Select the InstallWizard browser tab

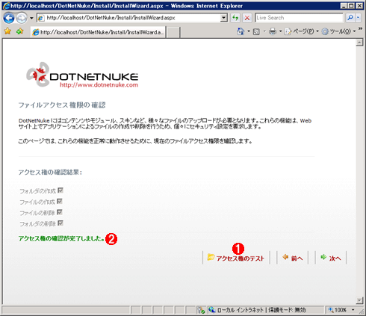[x=98, y=32]
